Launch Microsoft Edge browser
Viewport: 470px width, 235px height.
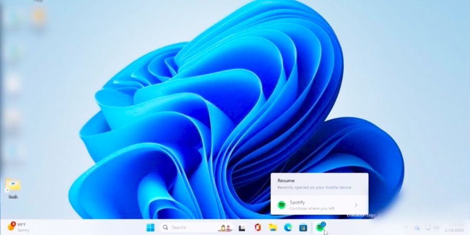pyautogui.click(x=287, y=228)
